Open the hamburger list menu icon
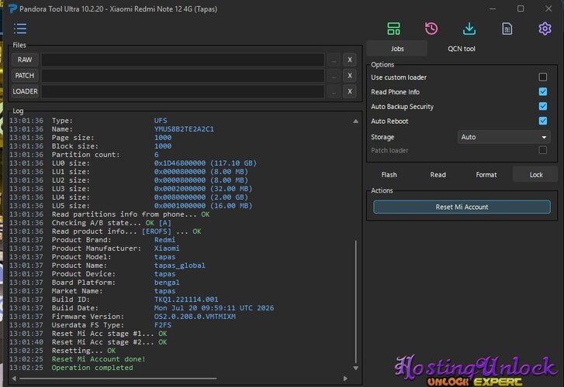The image size is (564, 387). (20, 29)
